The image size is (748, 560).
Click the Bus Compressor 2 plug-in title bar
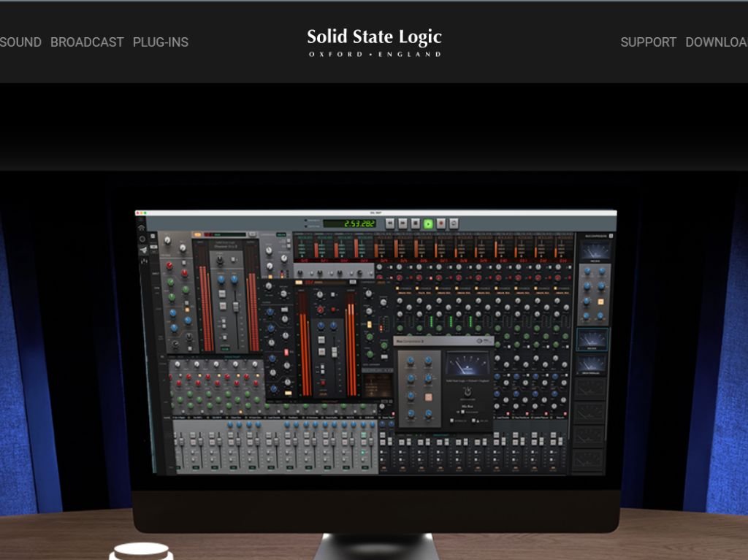443,341
